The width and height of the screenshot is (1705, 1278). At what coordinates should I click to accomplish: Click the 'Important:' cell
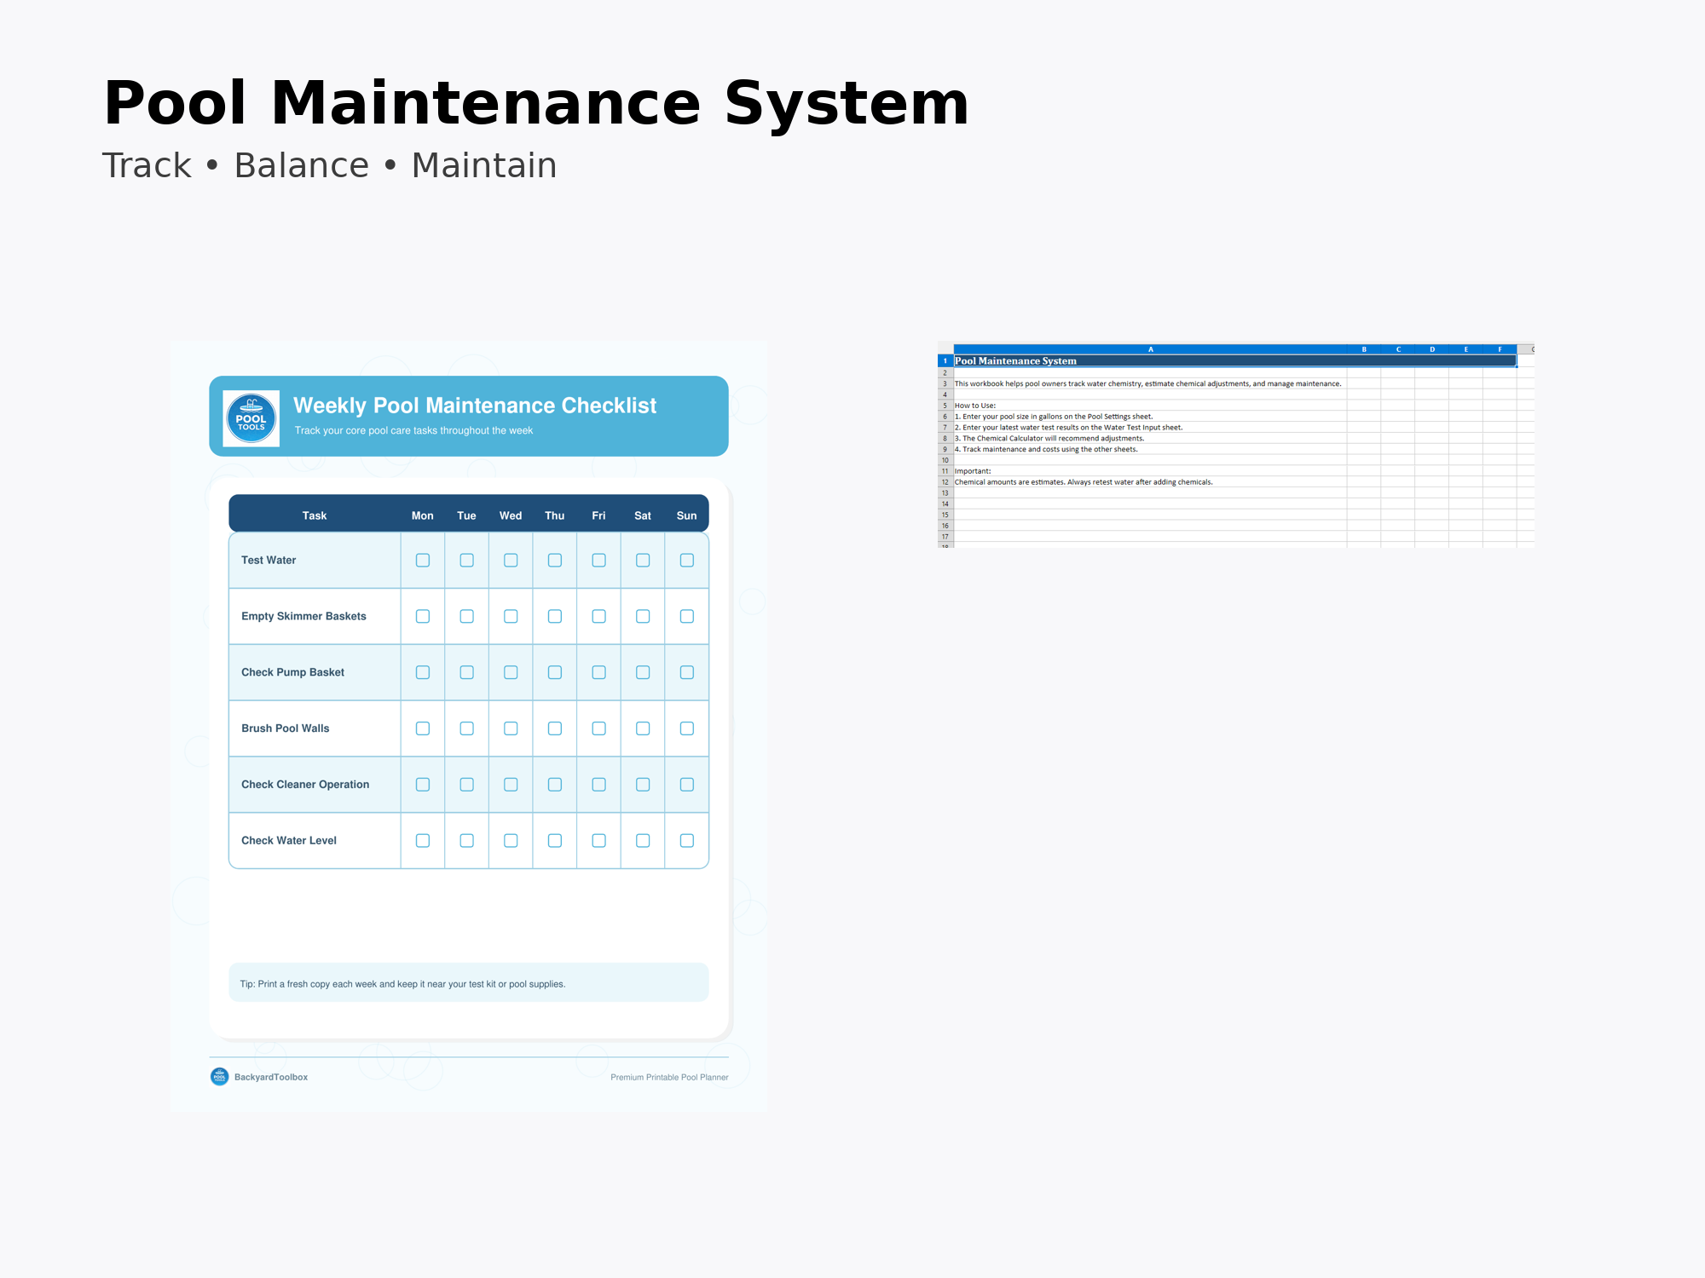point(1150,471)
